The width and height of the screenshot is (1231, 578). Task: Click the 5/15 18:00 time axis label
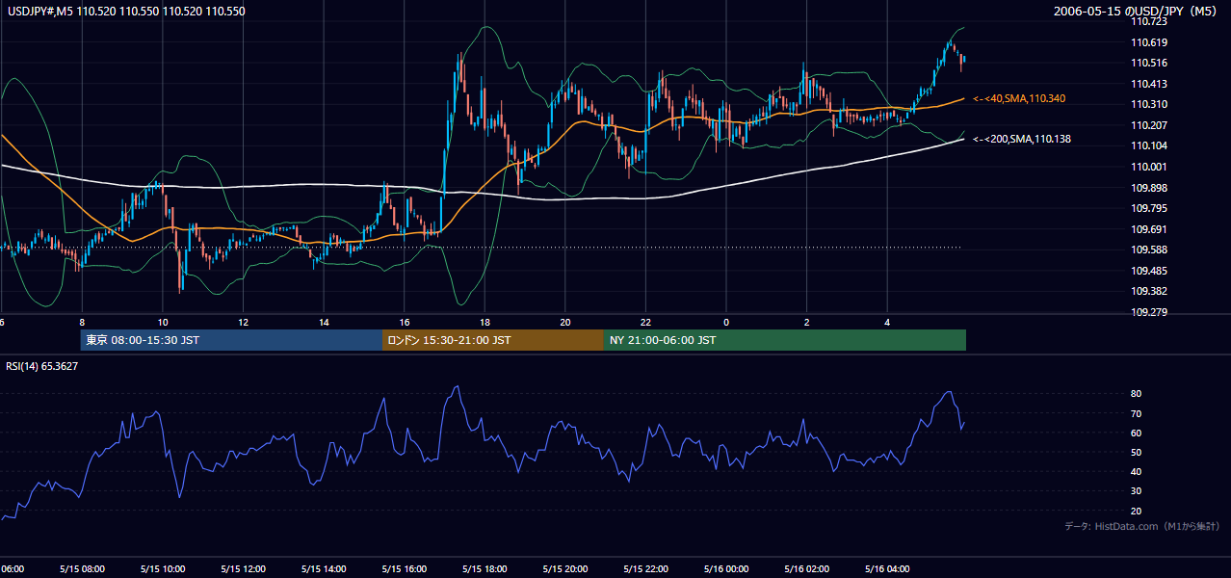[x=485, y=569]
